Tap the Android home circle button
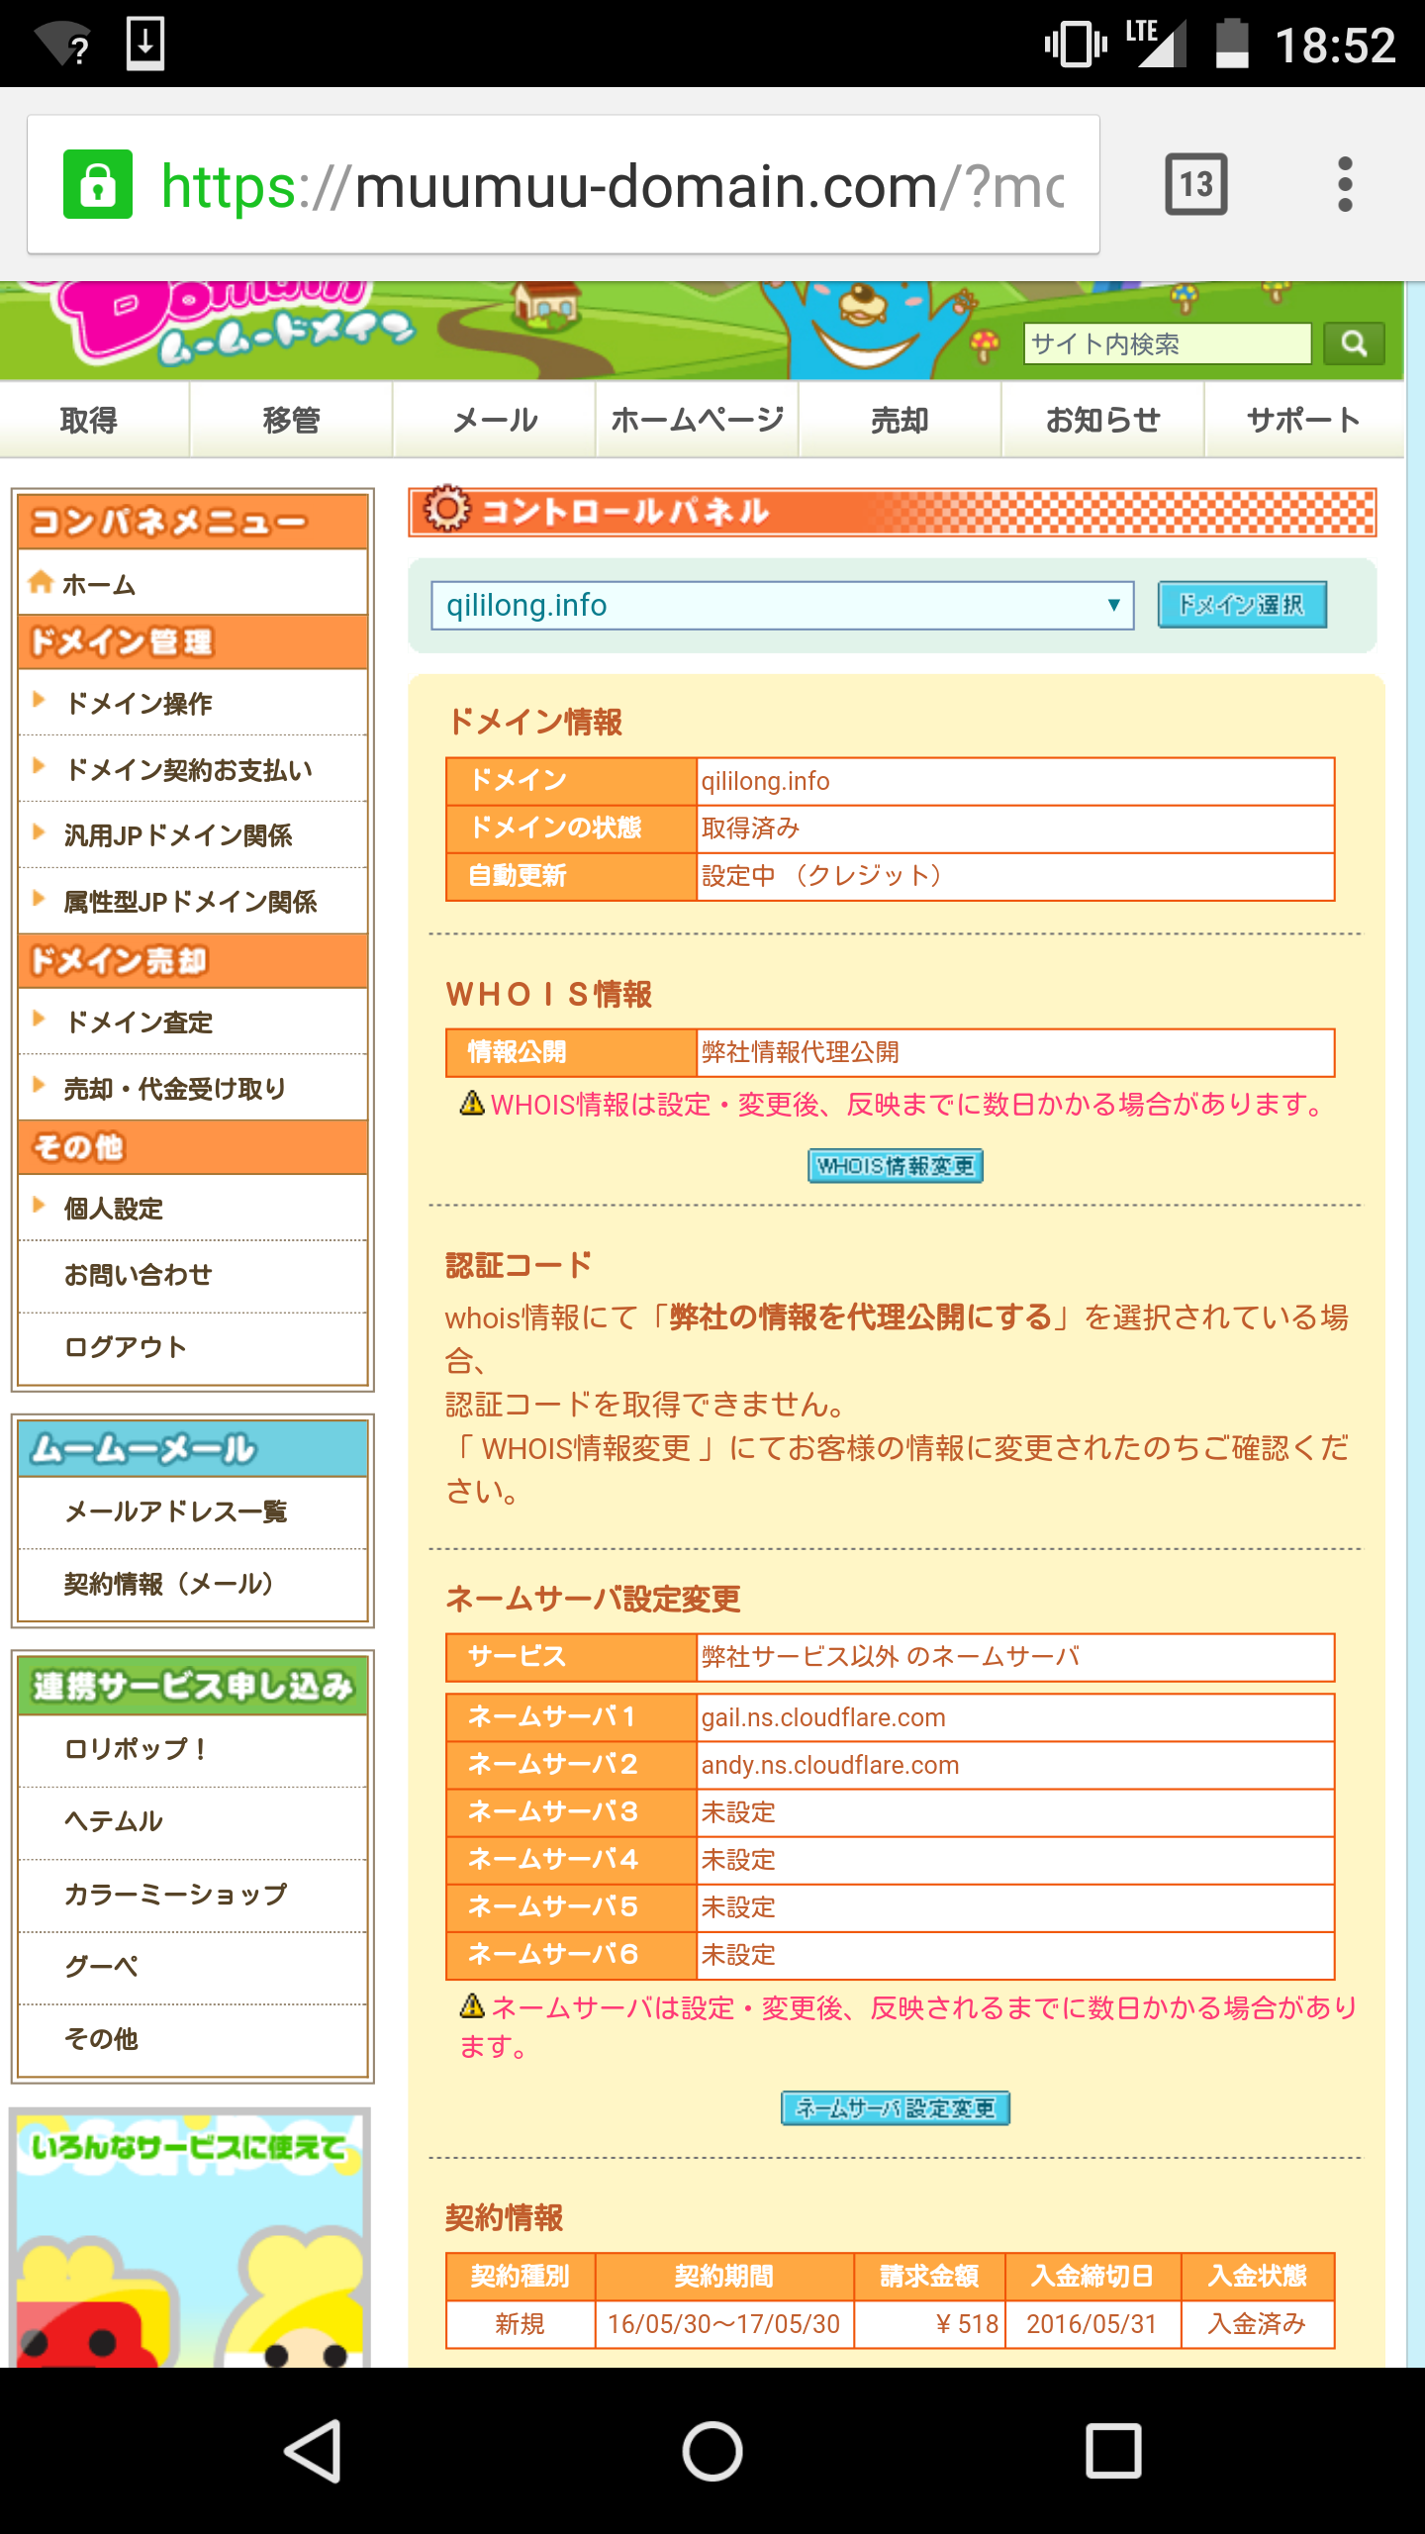 click(712, 2451)
